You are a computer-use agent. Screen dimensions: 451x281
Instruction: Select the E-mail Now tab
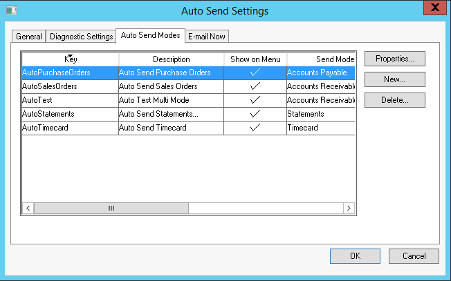207,37
